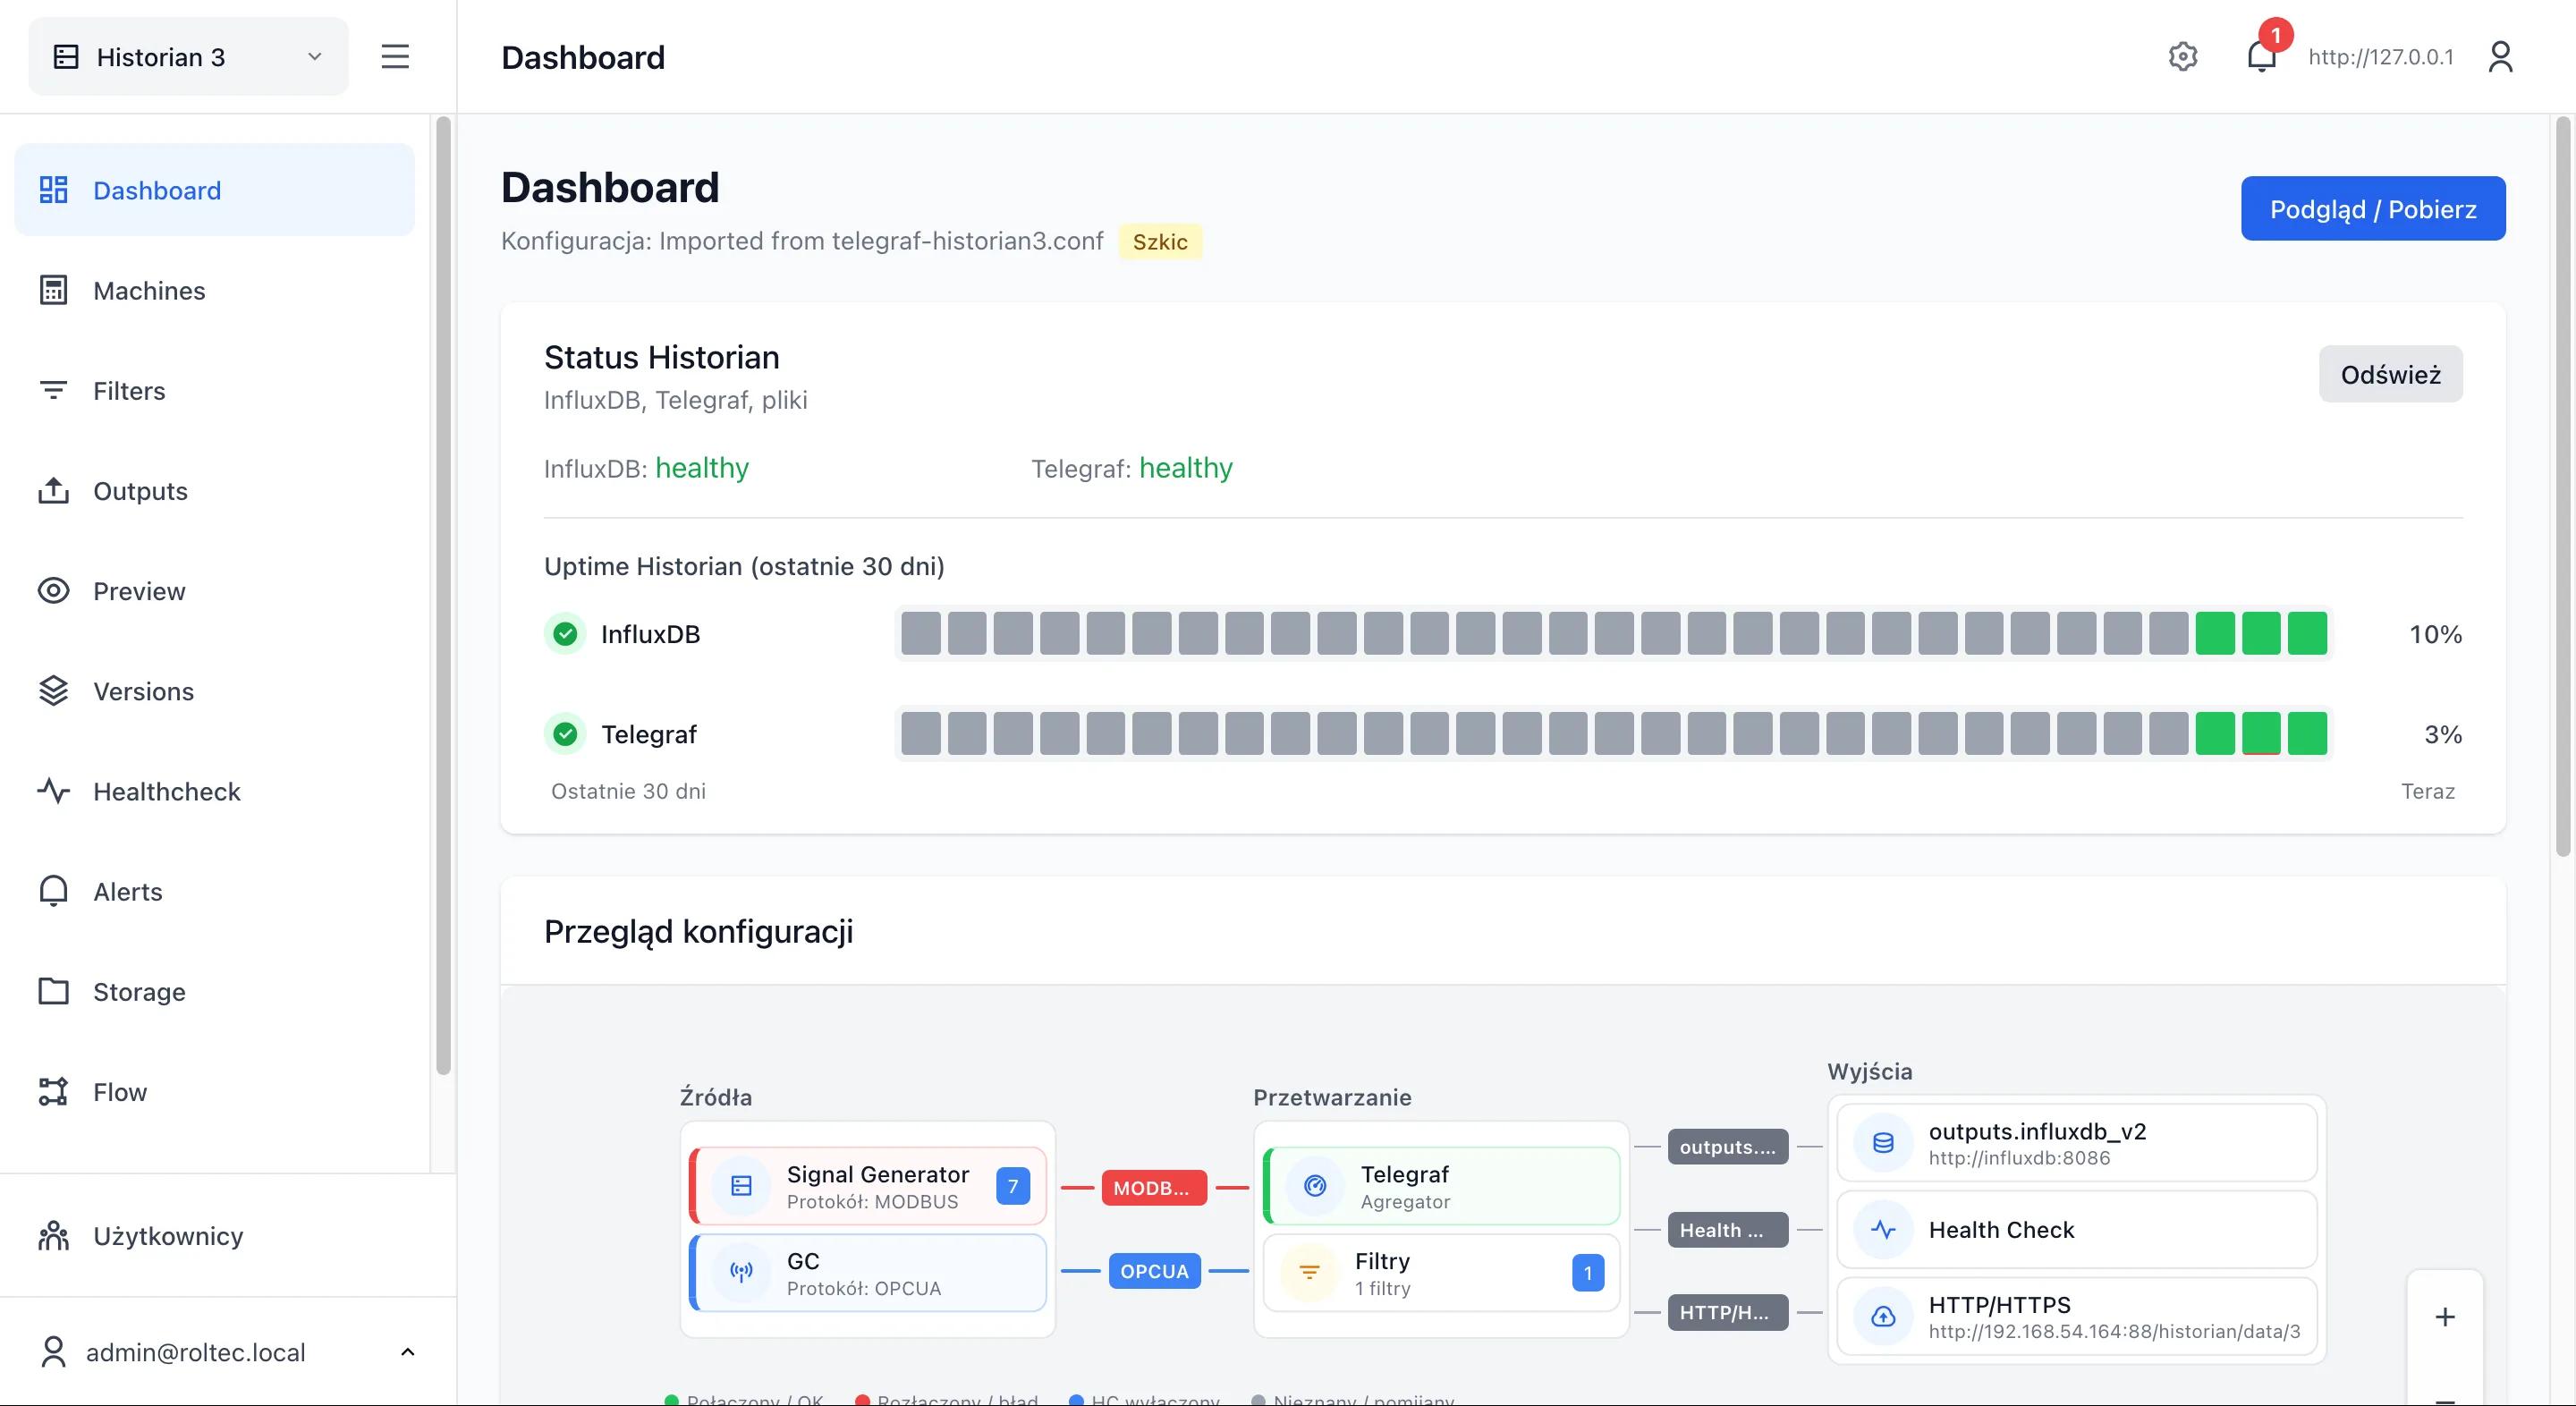2576x1406 pixels.
Task: Click the red MODB... connection label
Action: point(1153,1188)
